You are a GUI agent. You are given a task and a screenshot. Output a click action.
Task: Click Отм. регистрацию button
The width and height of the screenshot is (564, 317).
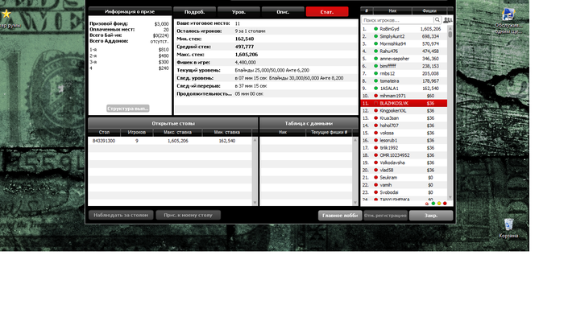(x=385, y=216)
